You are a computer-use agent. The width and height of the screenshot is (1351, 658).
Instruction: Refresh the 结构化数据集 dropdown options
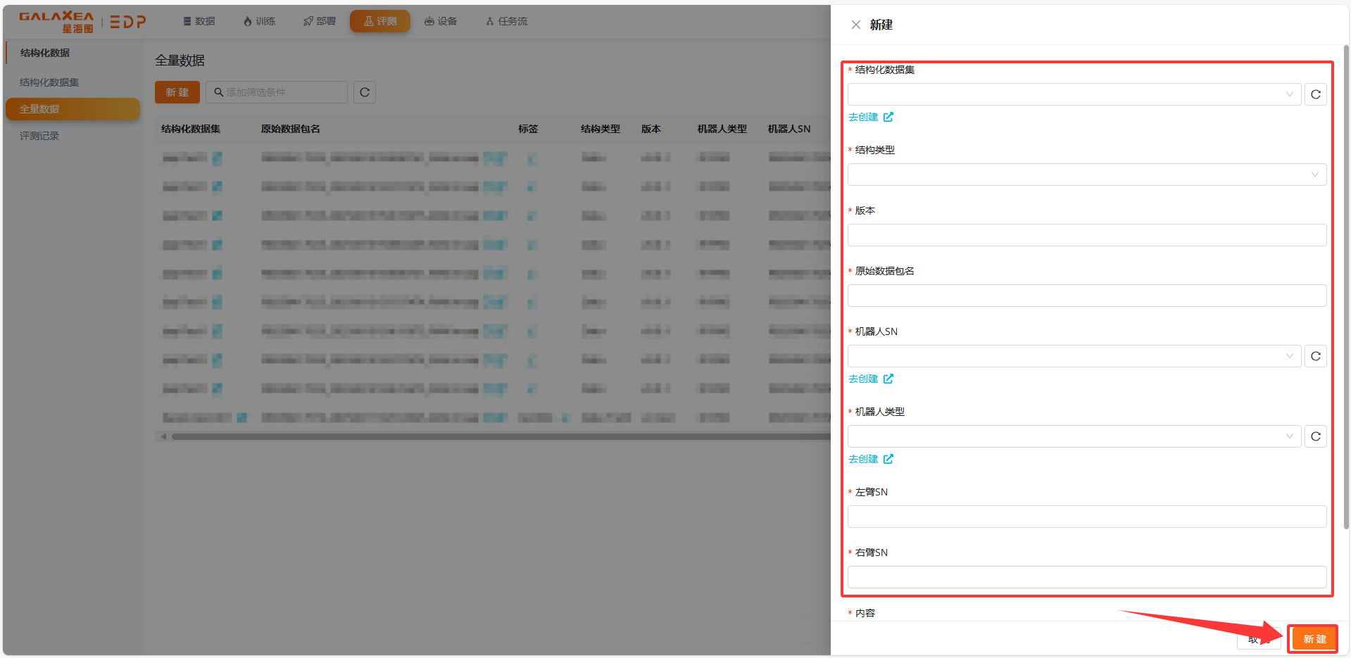tap(1315, 94)
